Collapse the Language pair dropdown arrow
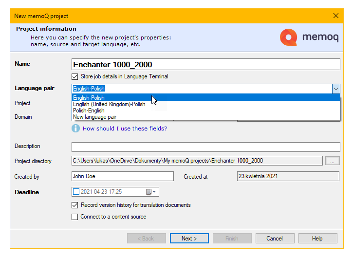 336,89
